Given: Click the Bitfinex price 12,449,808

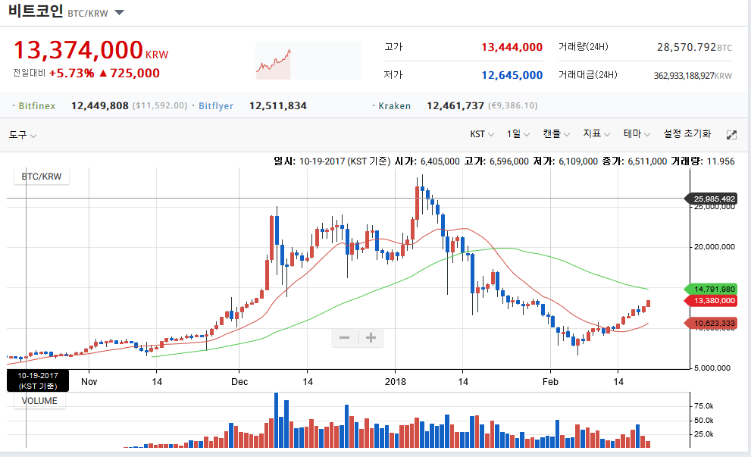Looking at the screenshot, I should click(x=99, y=106).
